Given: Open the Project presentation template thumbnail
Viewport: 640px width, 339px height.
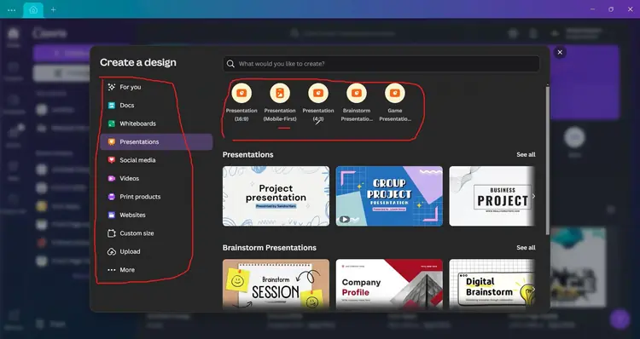Looking at the screenshot, I should (x=276, y=196).
